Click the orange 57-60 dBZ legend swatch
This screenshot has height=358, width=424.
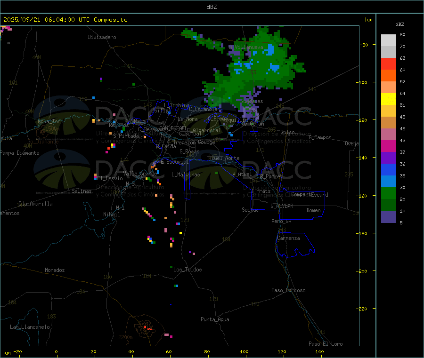(388, 76)
